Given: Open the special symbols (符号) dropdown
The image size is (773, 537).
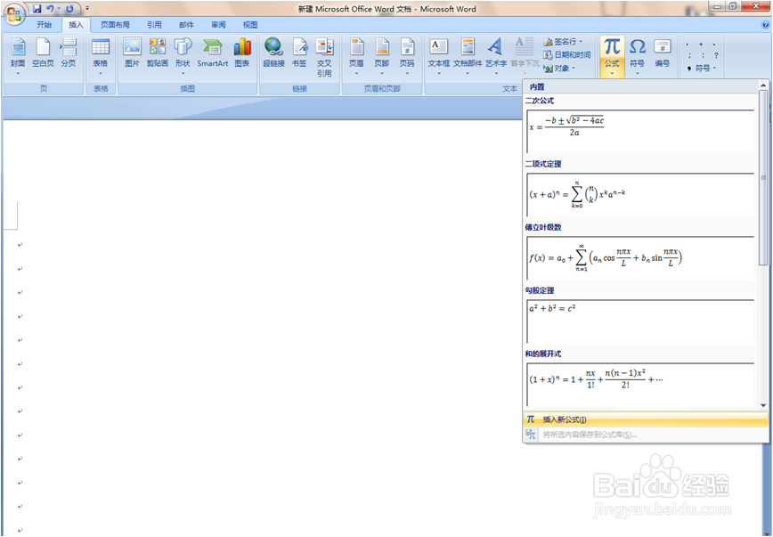Looking at the screenshot, I should click(702, 69).
